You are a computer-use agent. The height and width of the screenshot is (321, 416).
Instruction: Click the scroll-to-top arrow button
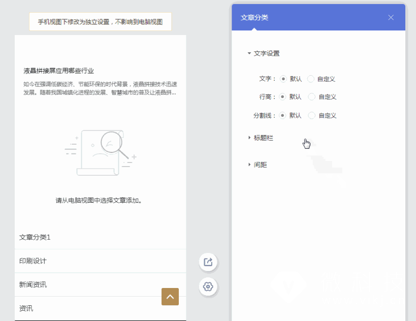click(170, 297)
